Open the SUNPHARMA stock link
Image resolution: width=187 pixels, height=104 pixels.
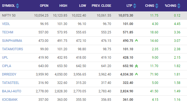[x=12, y=41]
